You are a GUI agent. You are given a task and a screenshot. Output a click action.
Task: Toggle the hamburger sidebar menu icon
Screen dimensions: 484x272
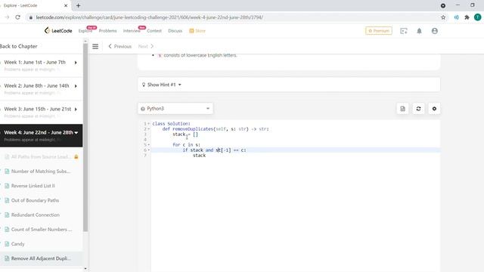95,46
